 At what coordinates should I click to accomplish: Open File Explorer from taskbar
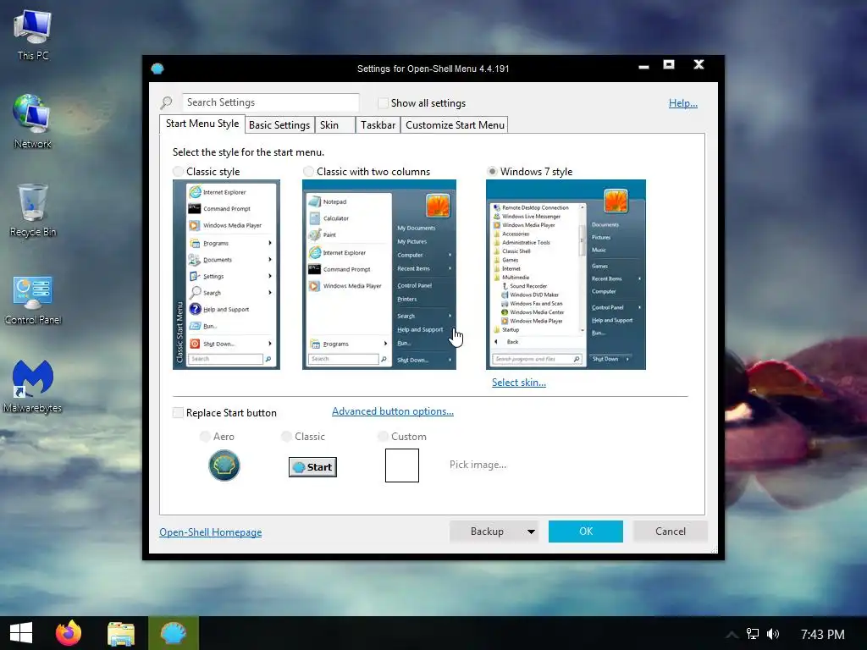121,633
